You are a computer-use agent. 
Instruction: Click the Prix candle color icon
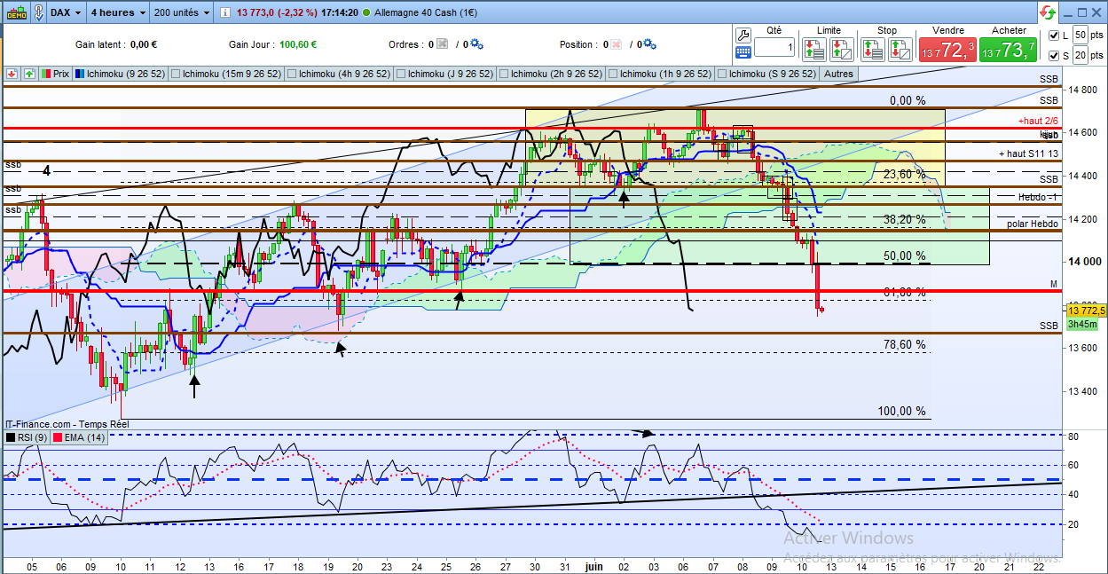point(45,74)
